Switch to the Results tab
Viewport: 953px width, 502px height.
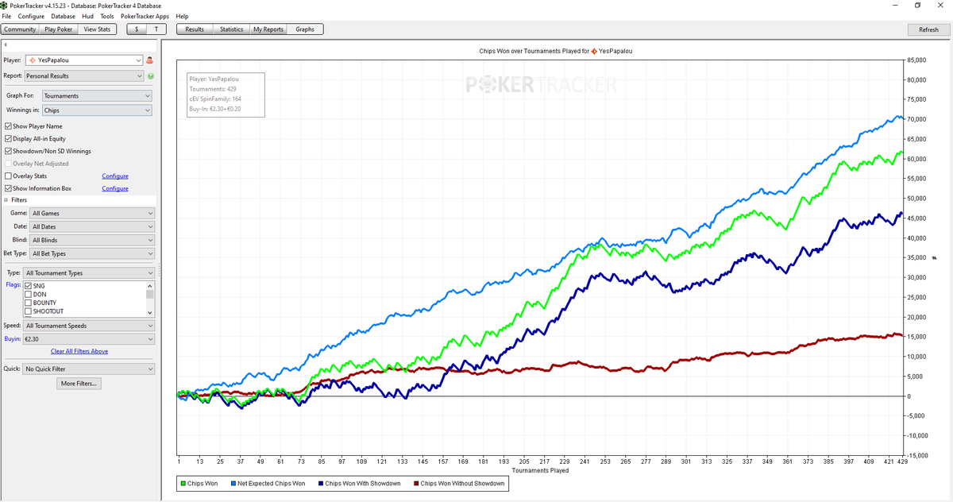[x=195, y=29]
